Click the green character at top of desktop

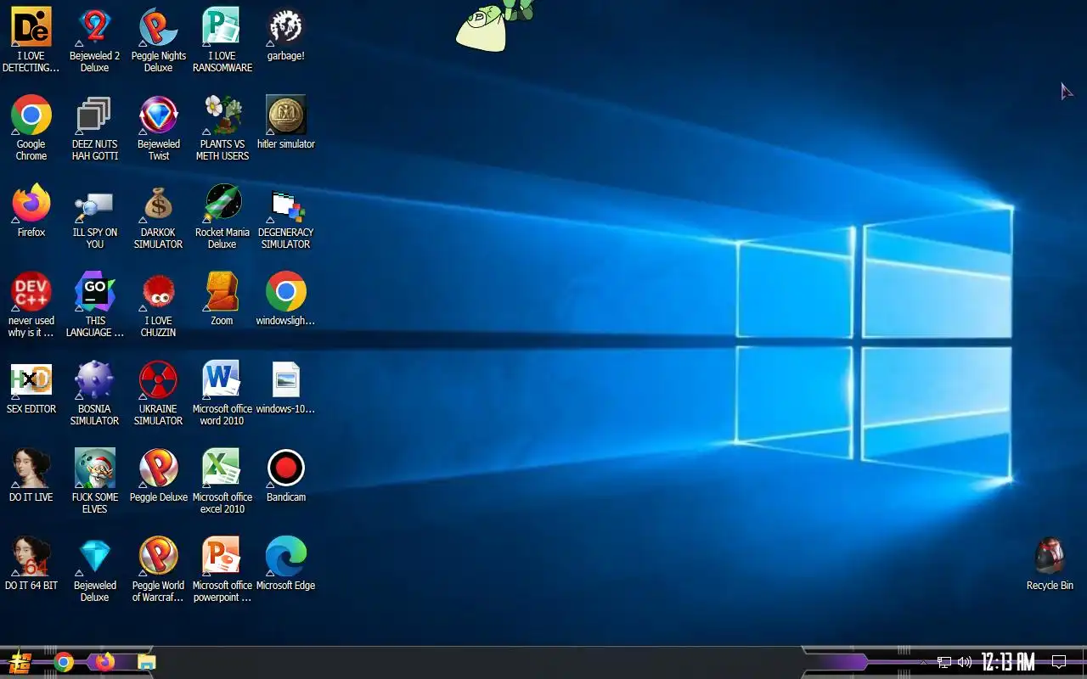point(497,25)
